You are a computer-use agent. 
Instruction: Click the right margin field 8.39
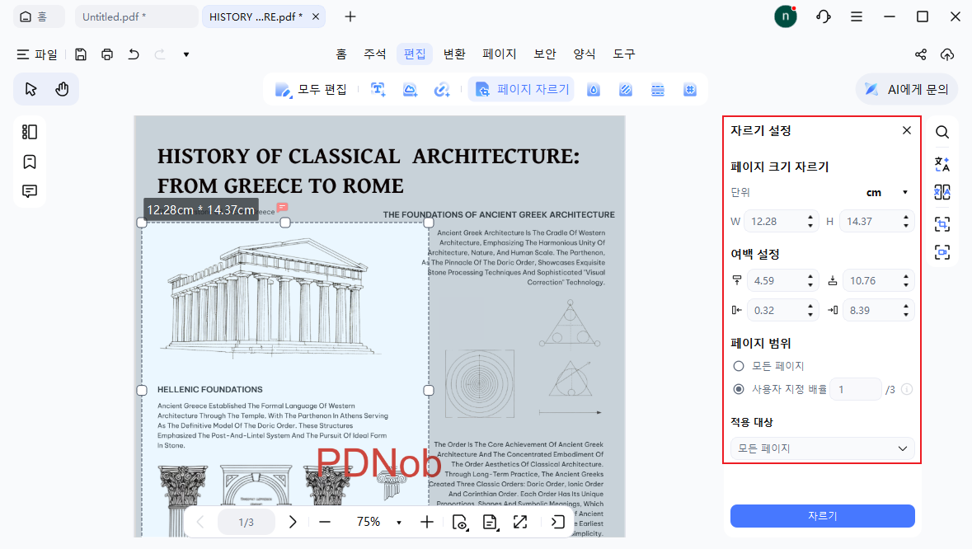[x=878, y=311]
